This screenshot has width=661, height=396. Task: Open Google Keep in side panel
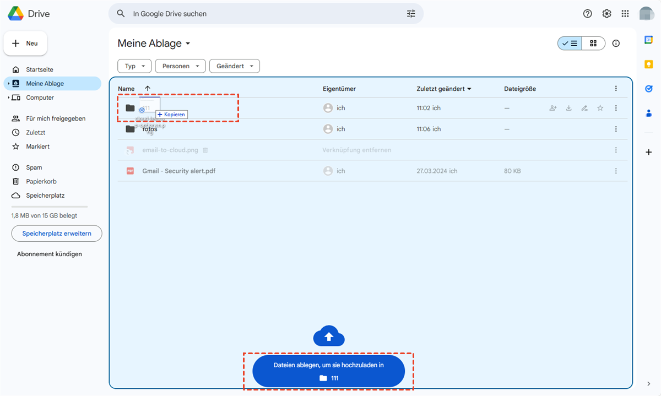[649, 64]
